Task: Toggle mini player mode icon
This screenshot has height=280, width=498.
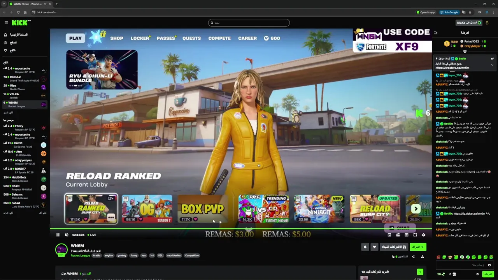Action: 398,235
